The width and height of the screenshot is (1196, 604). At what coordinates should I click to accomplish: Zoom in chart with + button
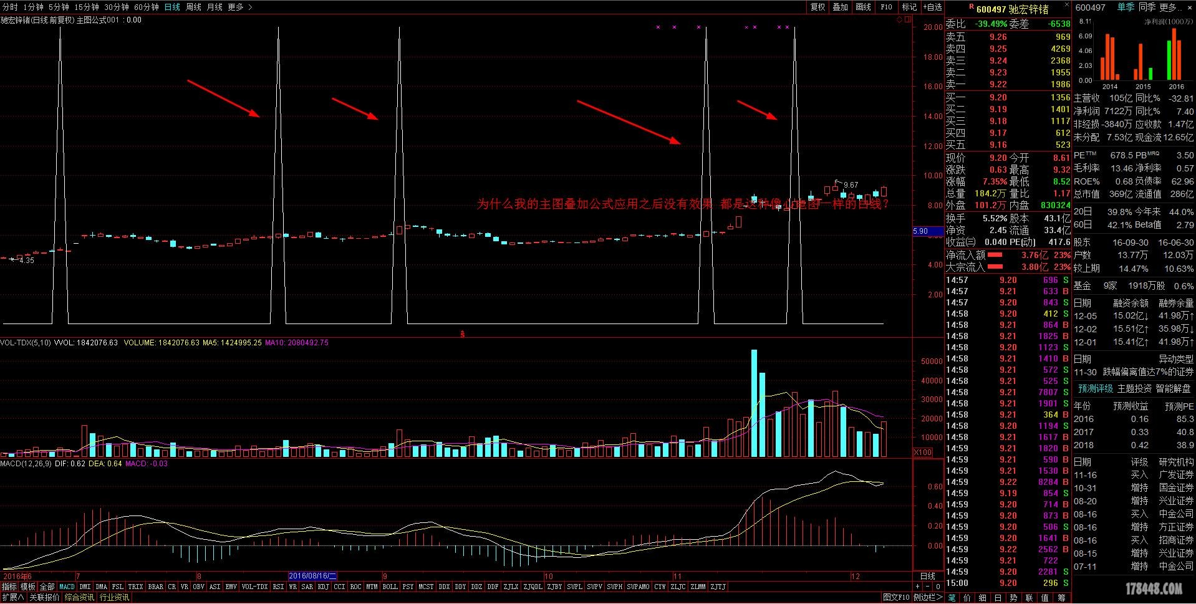click(917, 587)
